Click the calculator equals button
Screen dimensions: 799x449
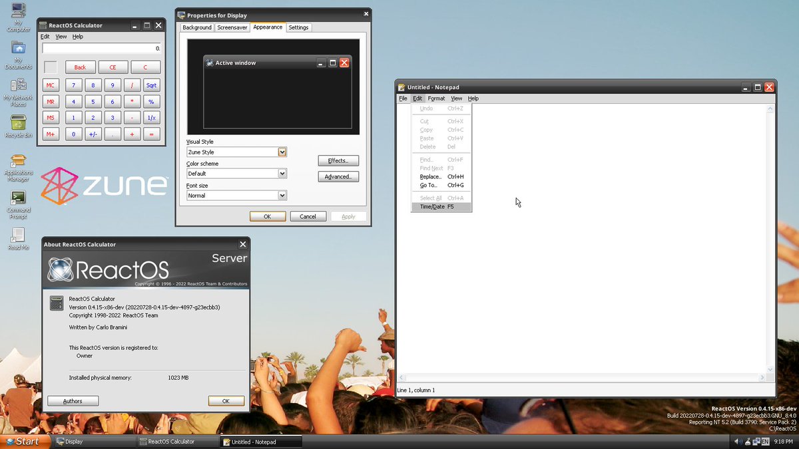pyautogui.click(x=151, y=134)
